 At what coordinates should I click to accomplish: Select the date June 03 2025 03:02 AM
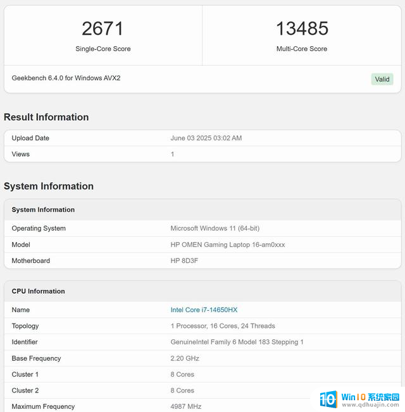click(x=206, y=138)
